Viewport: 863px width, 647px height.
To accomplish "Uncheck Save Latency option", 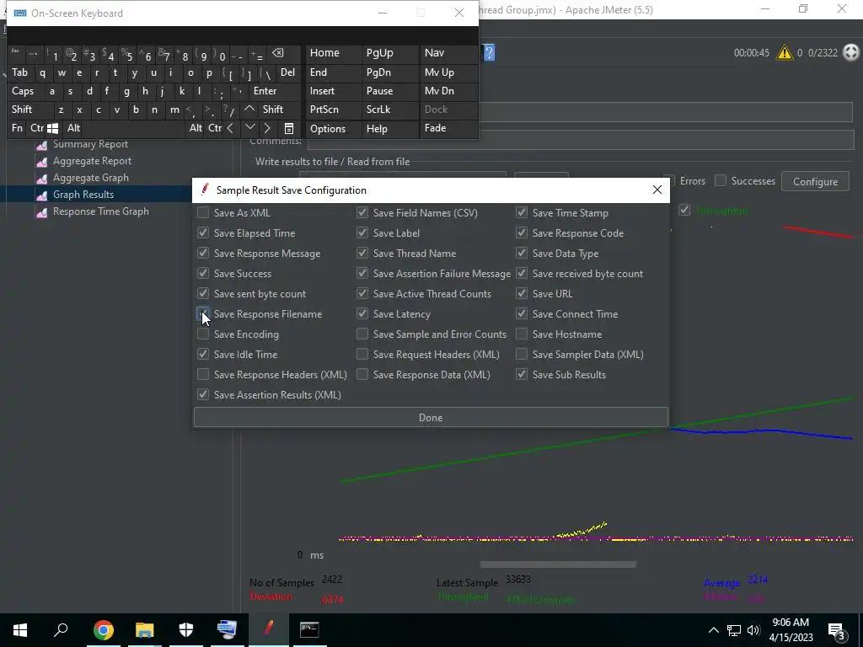I will click(x=362, y=314).
